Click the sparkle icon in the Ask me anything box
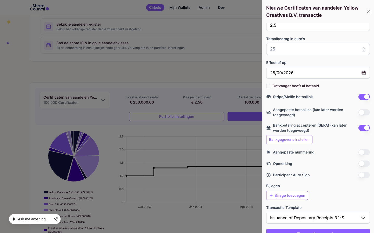The height and width of the screenshot is (233, 374). [14, 219]
